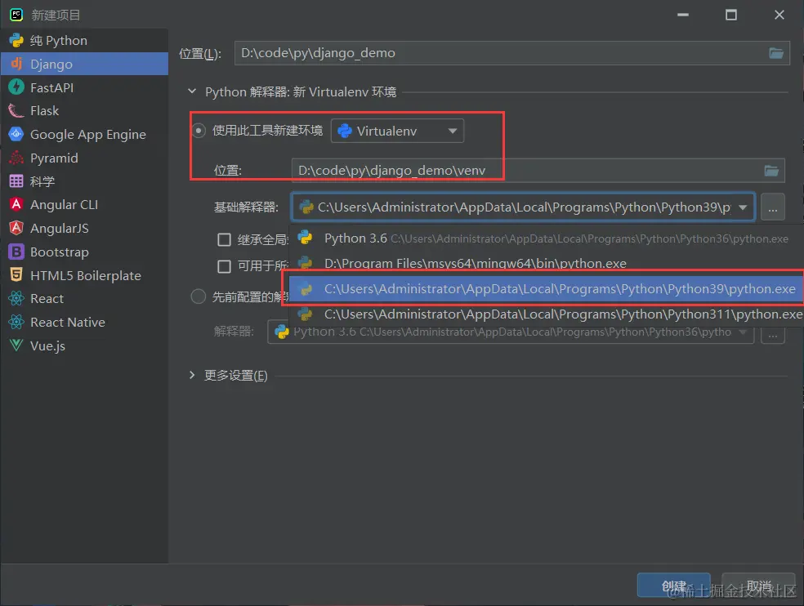Collapse the 基础解释器 dropdown arrow

tap(743, 207)
